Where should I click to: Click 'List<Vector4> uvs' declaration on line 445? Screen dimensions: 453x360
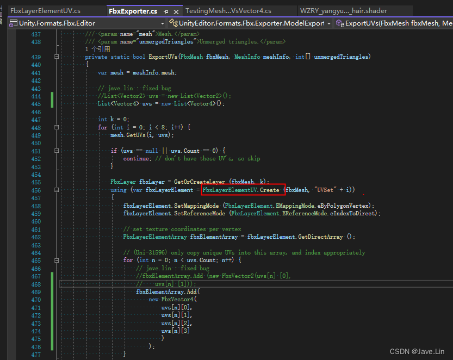[x=125, y=103]
